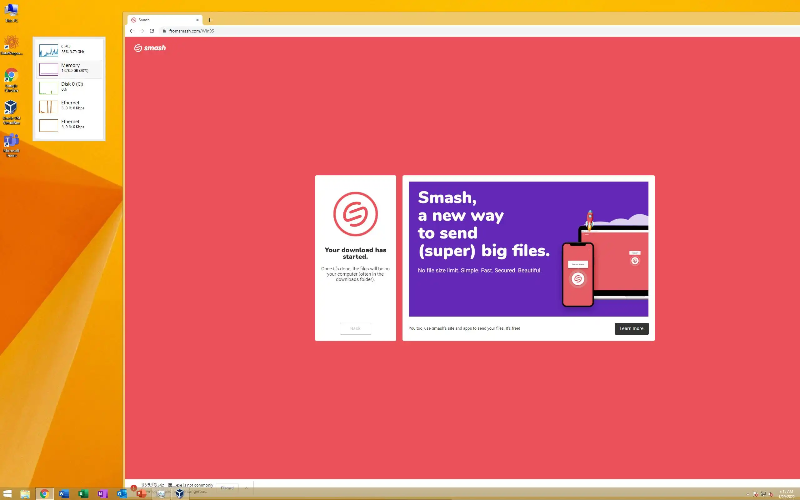Open File Explorer from the taskbar
This screenshot has height=500, width=800.
pos(25,494)
